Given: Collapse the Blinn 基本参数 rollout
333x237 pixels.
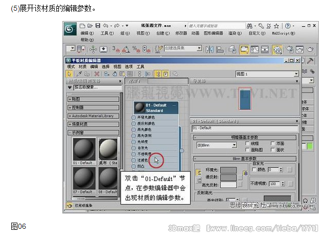Looking at the screenshot, I should click(x=245, y=159).
